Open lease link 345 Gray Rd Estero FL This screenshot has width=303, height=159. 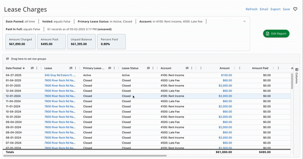point(60,75)
